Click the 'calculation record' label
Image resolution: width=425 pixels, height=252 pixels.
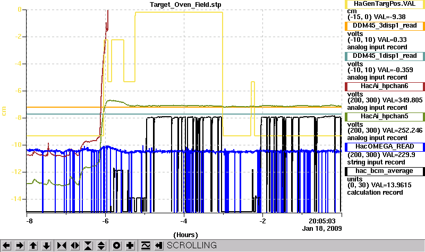coord(375,193)
